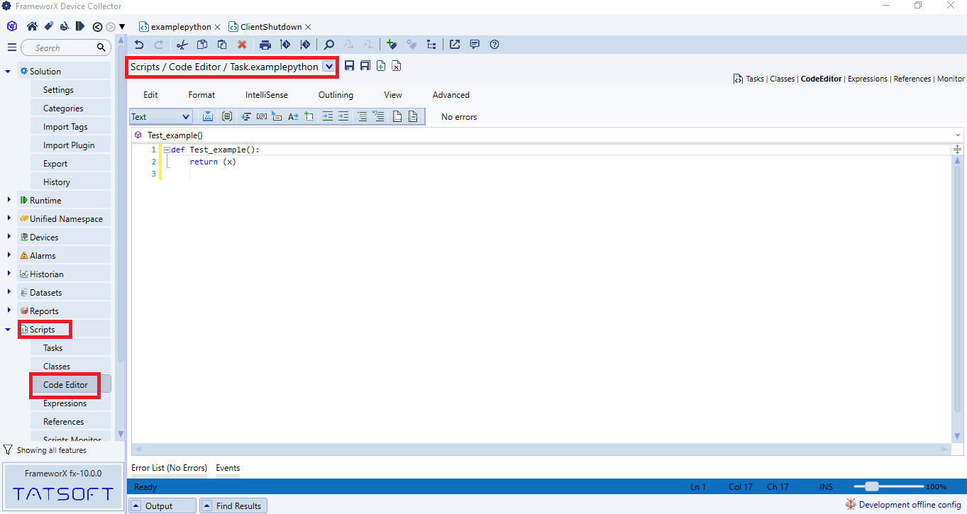Click the first Save floppy disk icon
The width and height of the screenshot is (967, 514).
[349, 66]
